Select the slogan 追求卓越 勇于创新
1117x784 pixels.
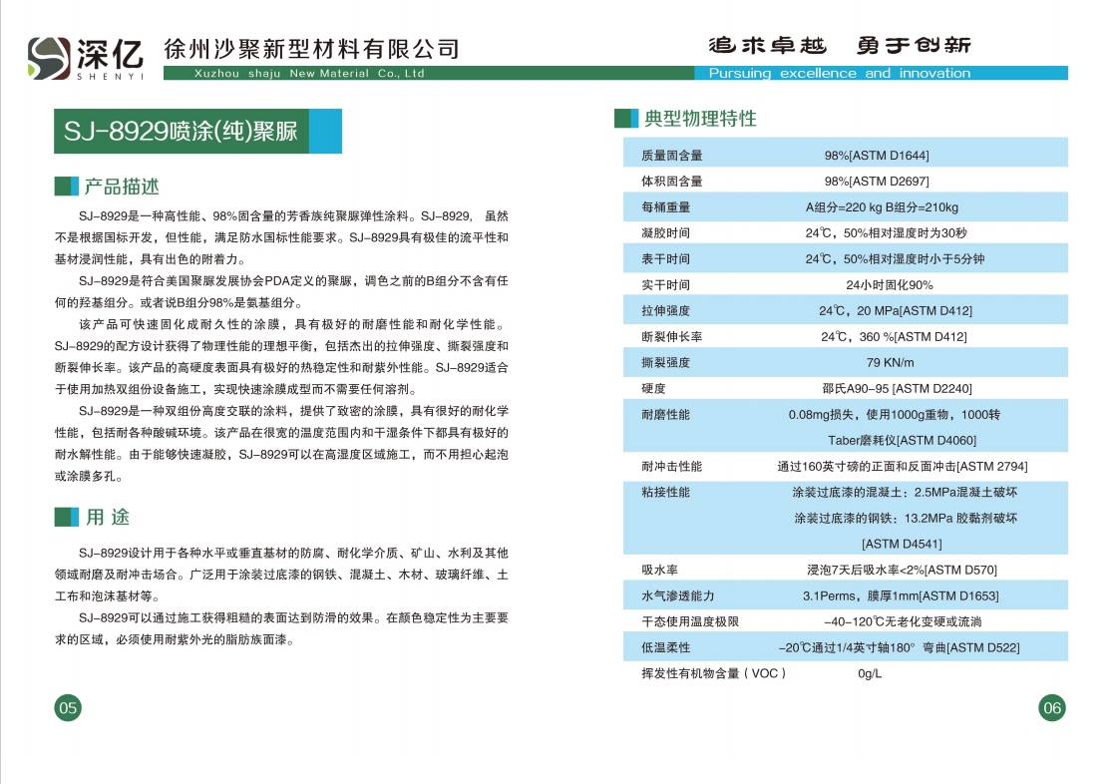coord(840,46)
